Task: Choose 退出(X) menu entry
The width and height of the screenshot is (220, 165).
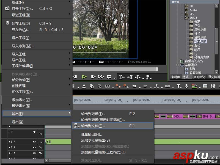Action: (x=37, y=122)
